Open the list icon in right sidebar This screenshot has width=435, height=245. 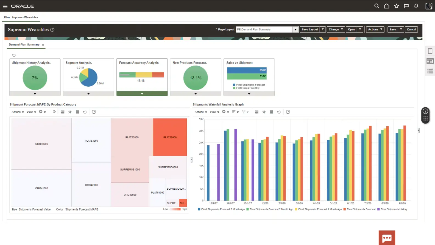coord(430,71)
